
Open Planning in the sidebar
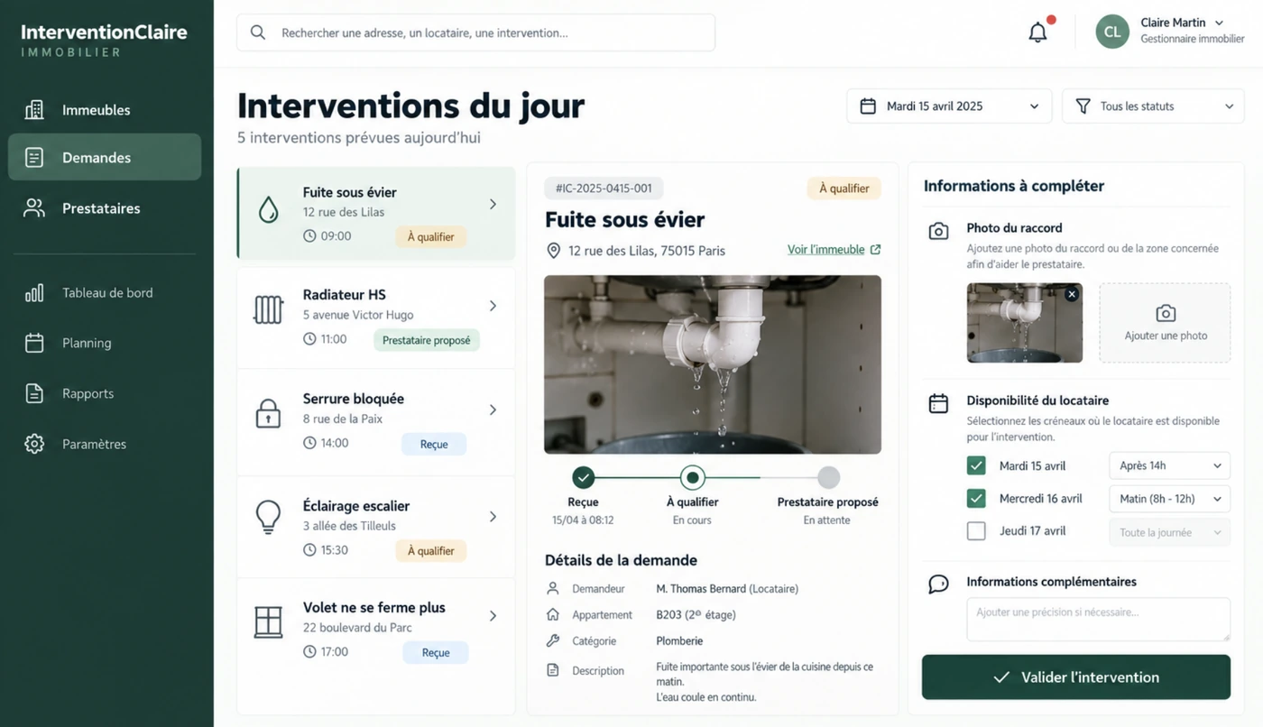tap(105, 343)
